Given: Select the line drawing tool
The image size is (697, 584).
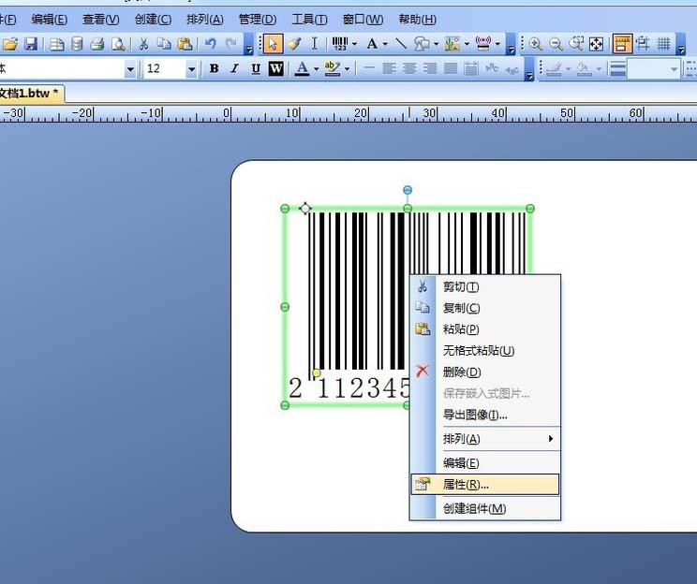Looking at the screenshot, I should click(x=401, y=44).
